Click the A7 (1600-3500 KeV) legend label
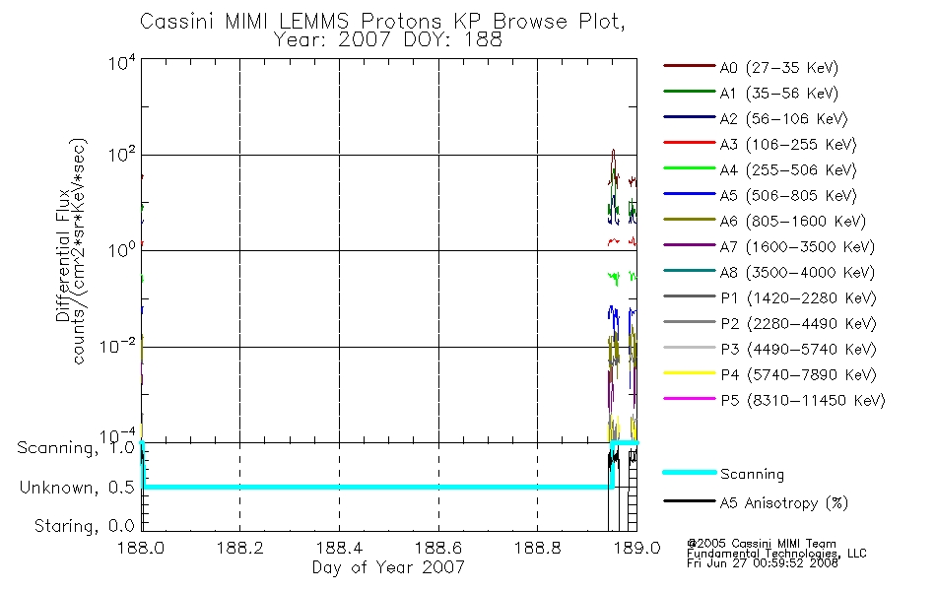 797,247
